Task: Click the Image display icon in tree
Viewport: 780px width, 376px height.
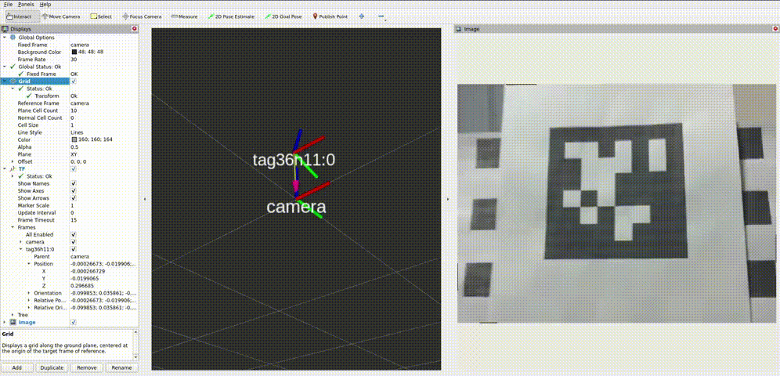Action: click(x=13, y=322)
